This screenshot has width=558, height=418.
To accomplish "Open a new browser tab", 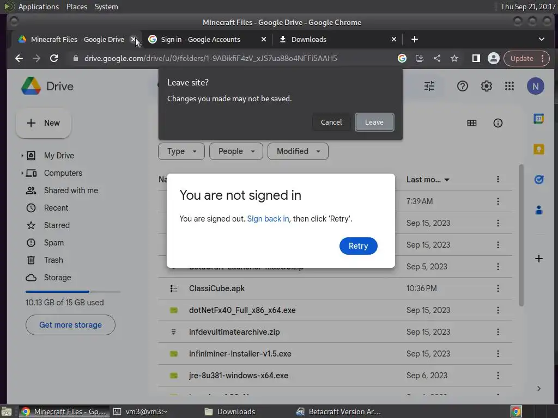I will click(x=414, y=39).
